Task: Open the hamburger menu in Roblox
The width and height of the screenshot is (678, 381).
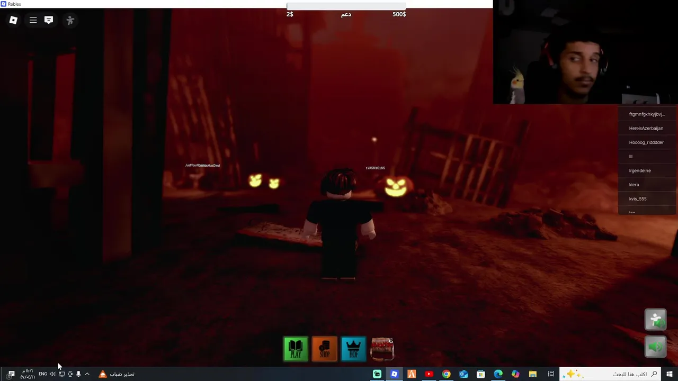Action: pos(33,20)
